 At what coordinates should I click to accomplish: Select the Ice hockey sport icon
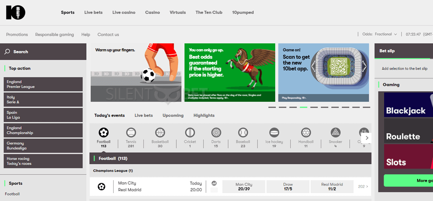click(x=274, y=133)
